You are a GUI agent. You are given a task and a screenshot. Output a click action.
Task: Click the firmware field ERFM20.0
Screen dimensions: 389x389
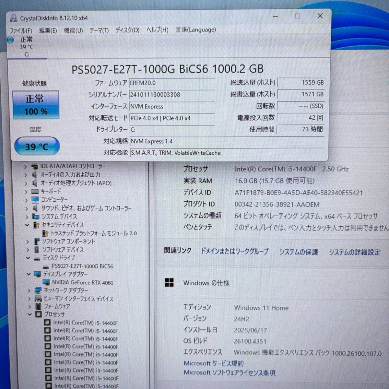172,83
